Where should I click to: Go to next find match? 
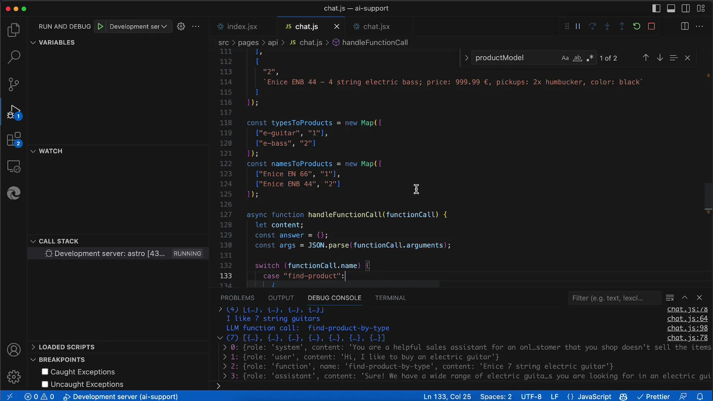click(660, 58)
